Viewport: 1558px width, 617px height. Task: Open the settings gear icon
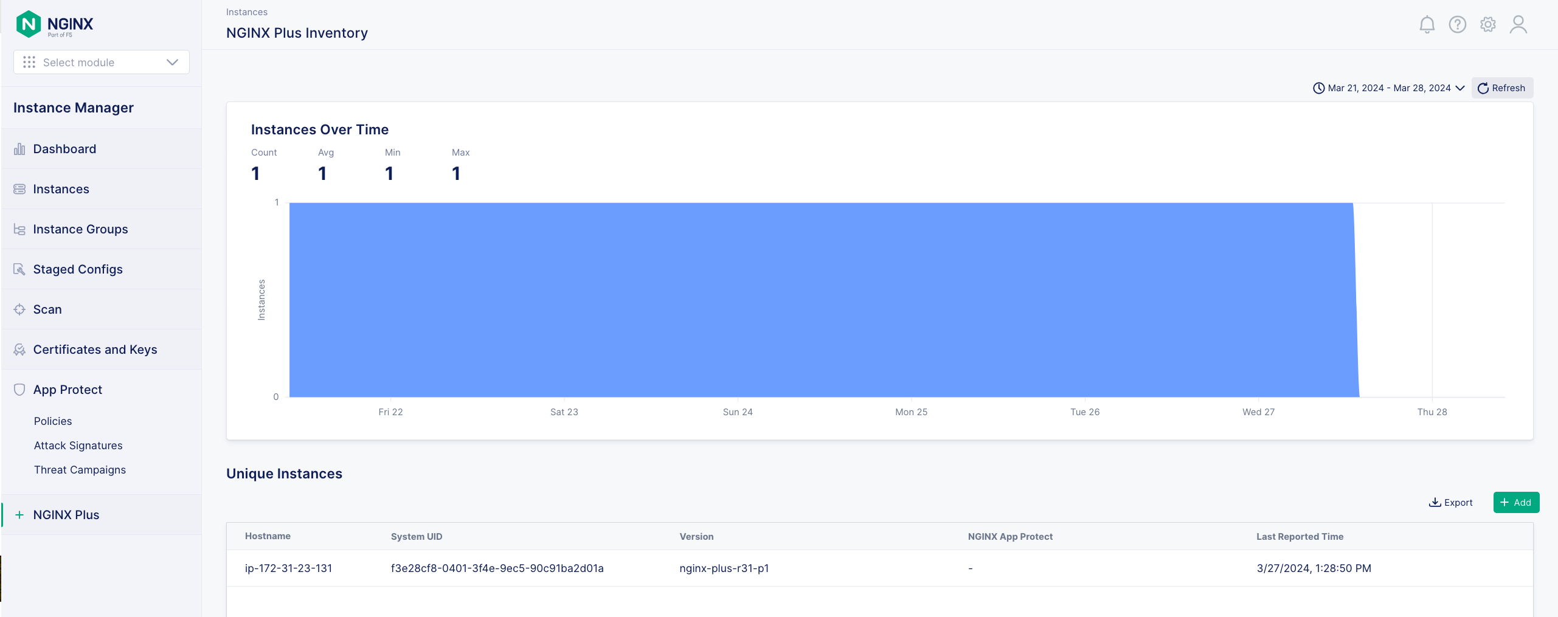point(1487,24)
